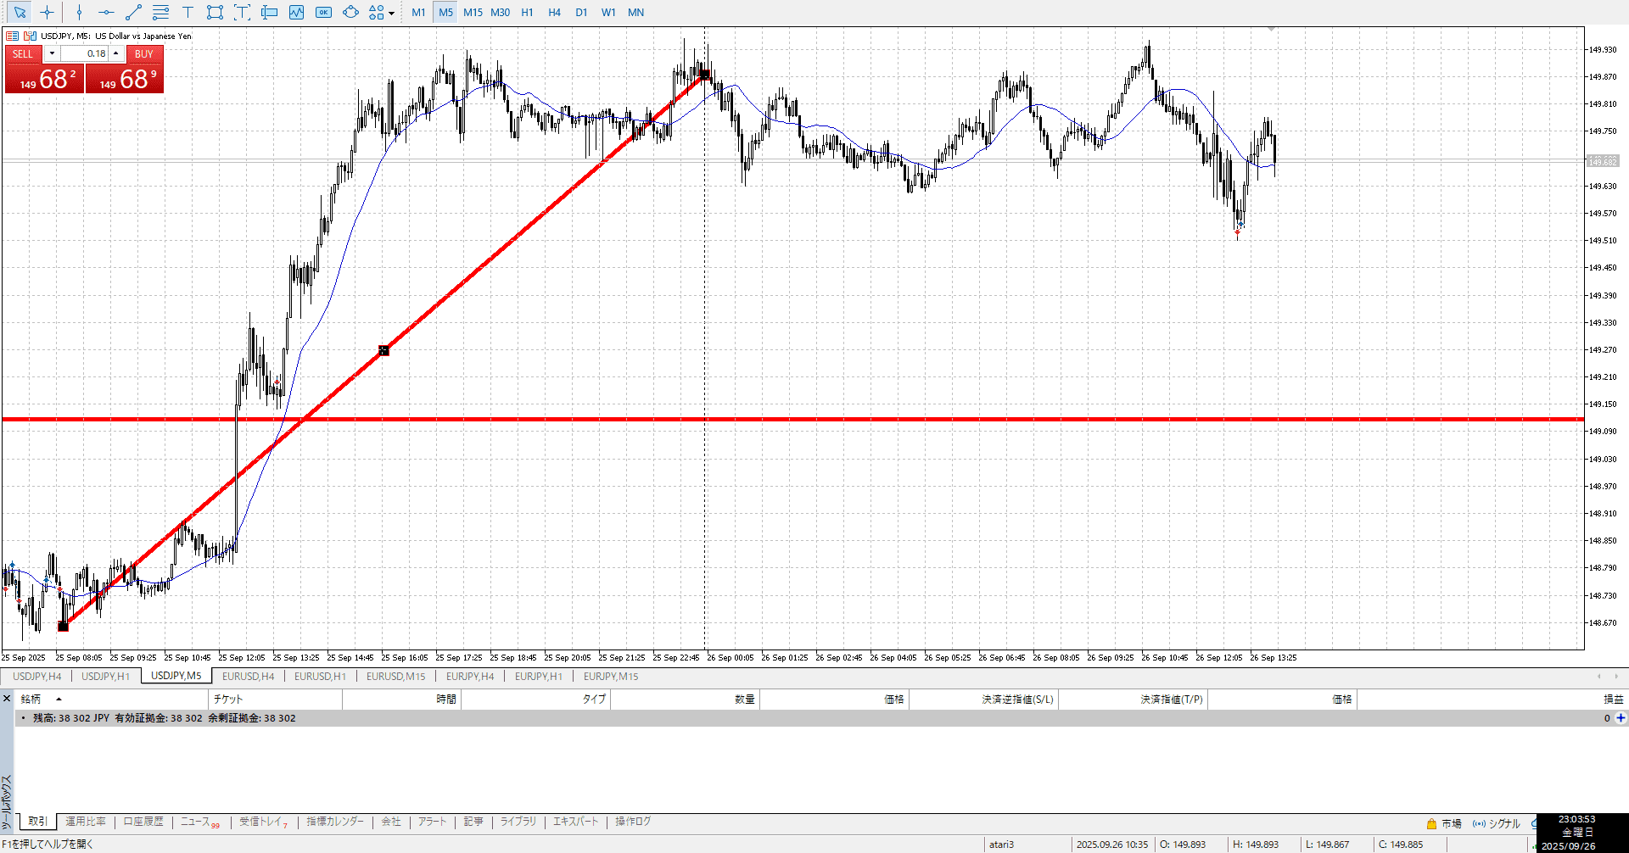
Task: Open the shapes objects dropdown arrow
Action: pyautogui.click(x=391, y=14)
